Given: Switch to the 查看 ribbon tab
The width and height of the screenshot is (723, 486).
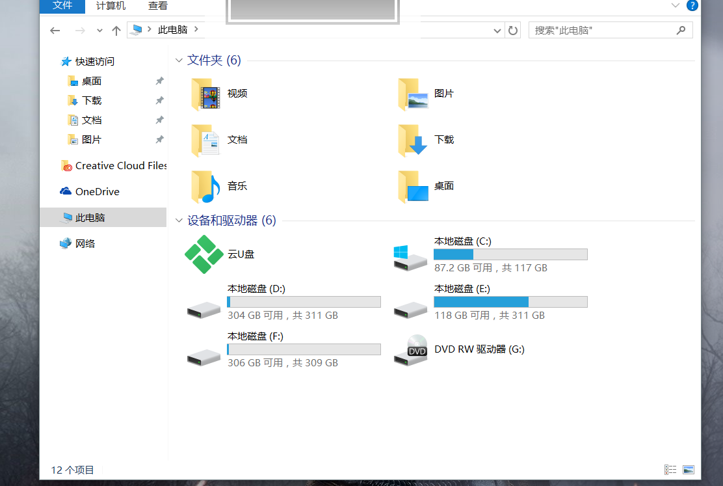Looking at the screenshot, I should point(157,6).
